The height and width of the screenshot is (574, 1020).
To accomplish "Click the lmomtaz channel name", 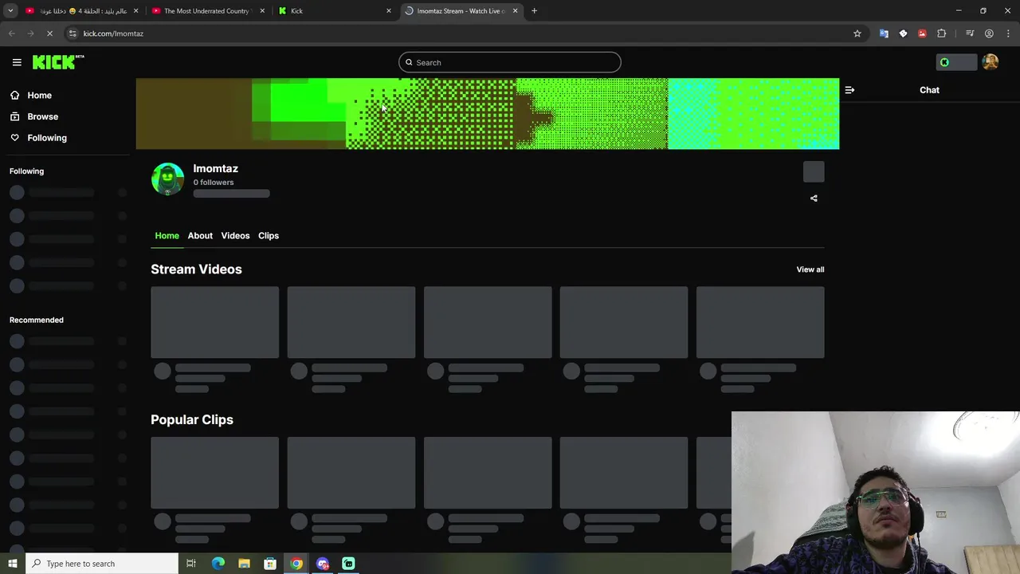I will tap(215, 168).
